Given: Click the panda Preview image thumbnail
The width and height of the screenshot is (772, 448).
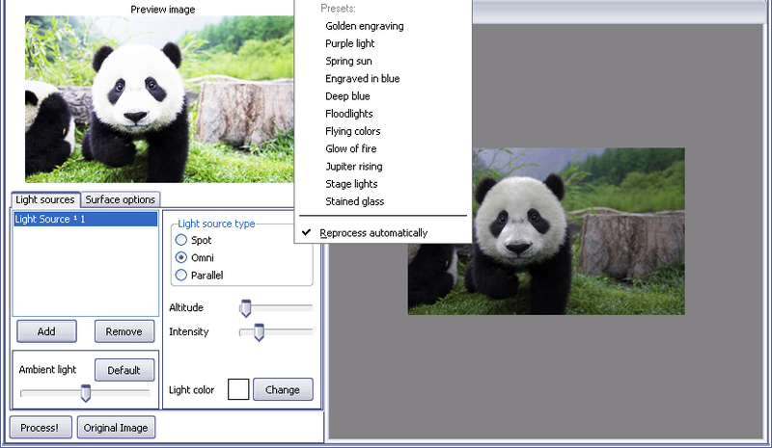Looking at the screenshot, I should point(159,98).
